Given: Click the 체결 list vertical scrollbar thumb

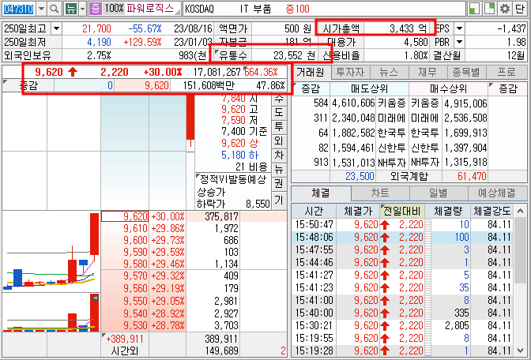Looking at the screenshot, I should [521, 251].
